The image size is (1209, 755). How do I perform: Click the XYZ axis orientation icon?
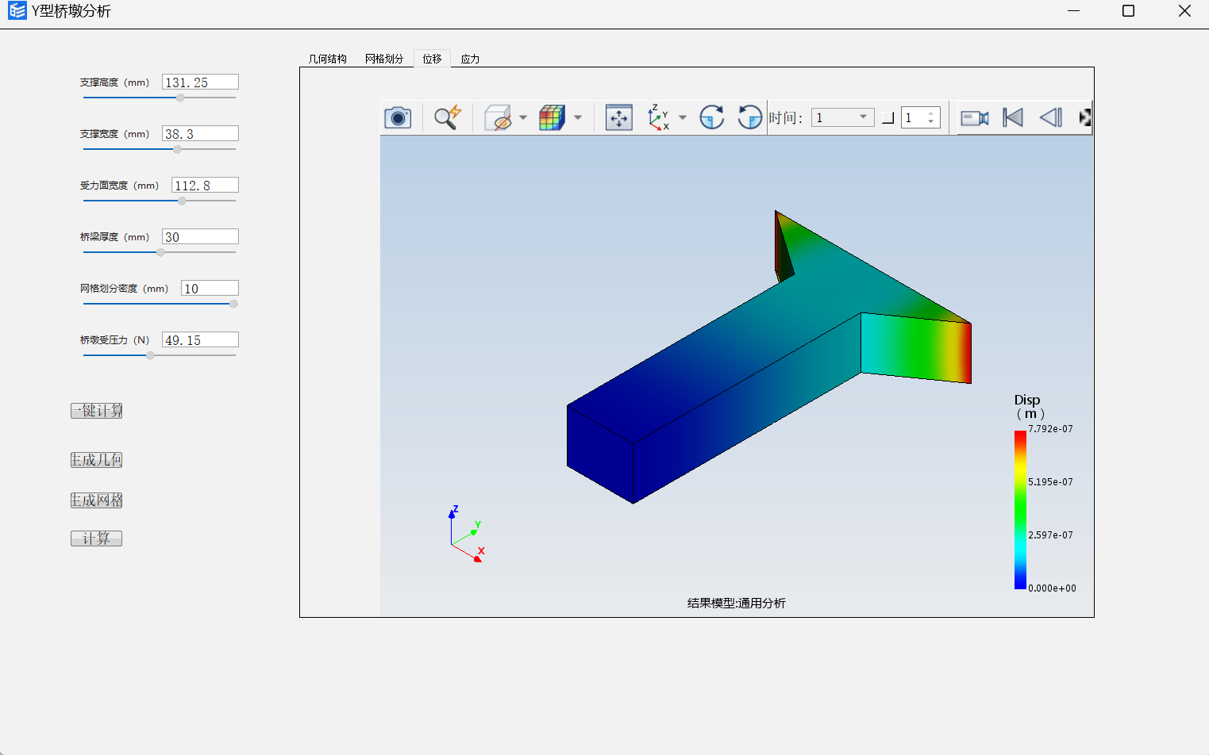[x=658, y=117]
